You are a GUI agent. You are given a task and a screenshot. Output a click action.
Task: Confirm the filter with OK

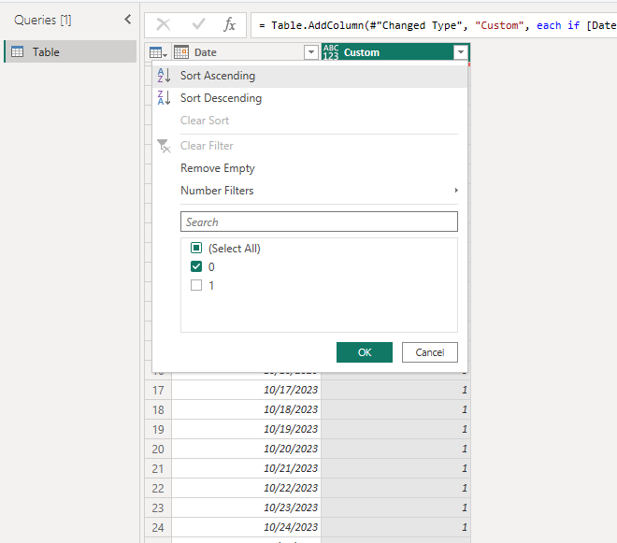pos(365,352)
